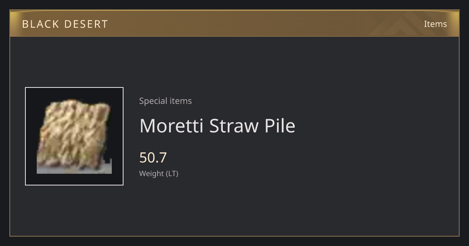Click the BLACK DESERT header title
The image size is (469, 246).
click(65, 24)
